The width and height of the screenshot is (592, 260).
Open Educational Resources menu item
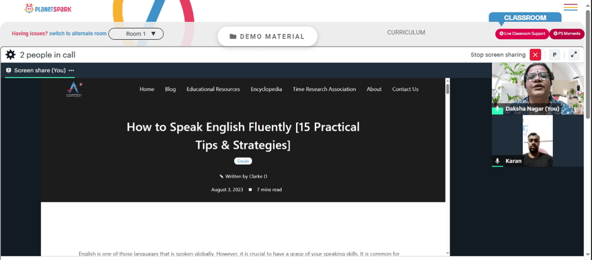coord(213,89)
